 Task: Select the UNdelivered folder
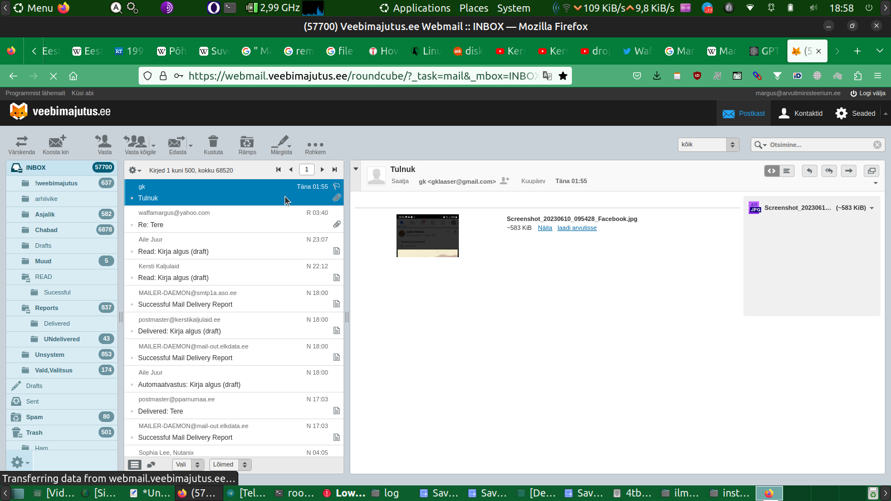pos(62,339)
